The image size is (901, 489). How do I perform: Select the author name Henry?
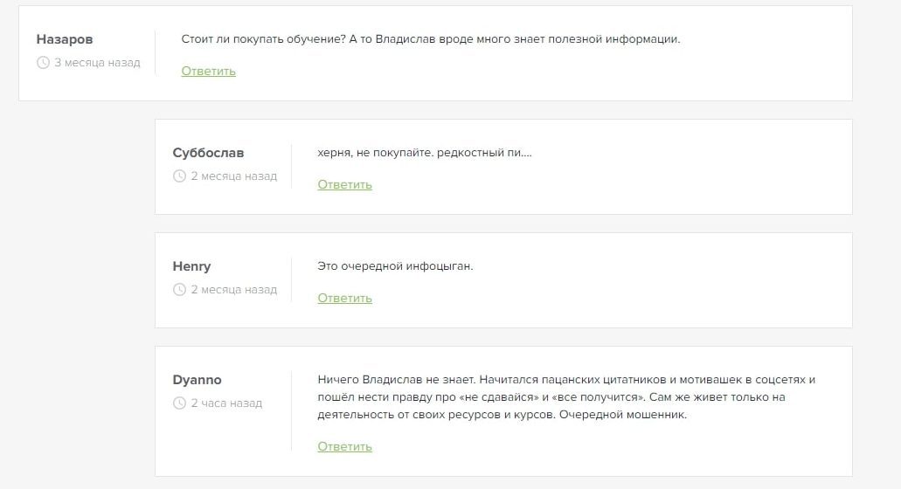coord(191,266)
